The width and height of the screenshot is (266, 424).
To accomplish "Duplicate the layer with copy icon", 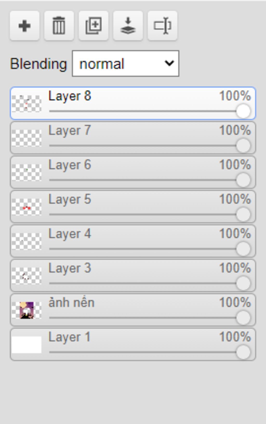I will tap(94, 26).
